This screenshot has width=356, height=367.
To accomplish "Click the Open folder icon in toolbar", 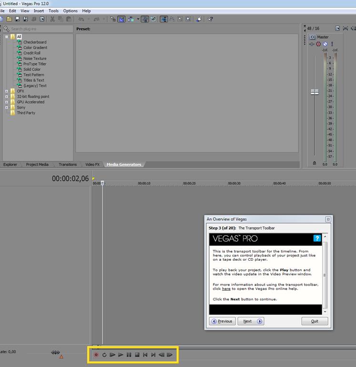I will [9, 19].
